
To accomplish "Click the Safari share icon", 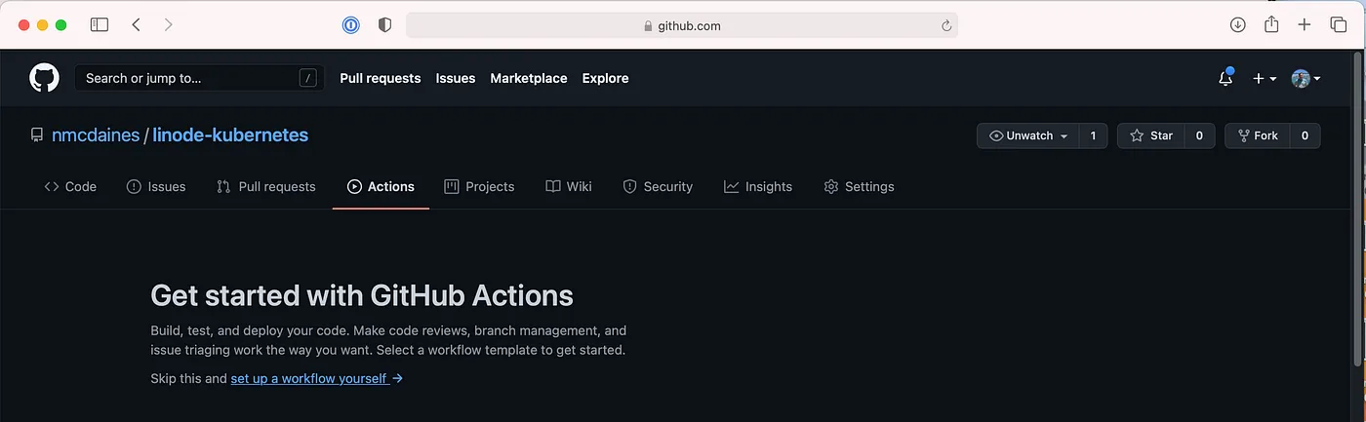I will click(x=1270, y=25).
